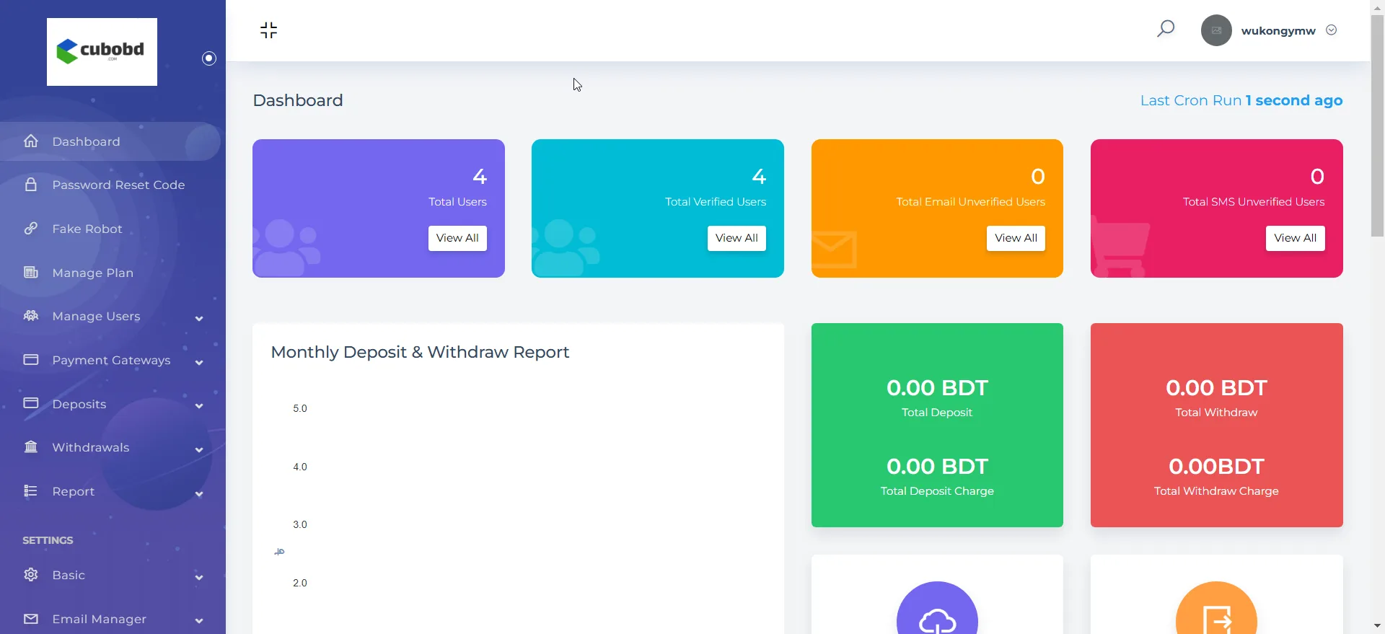Click the Fake Robot link icon

pyautogui.click(x=31, y=229)
